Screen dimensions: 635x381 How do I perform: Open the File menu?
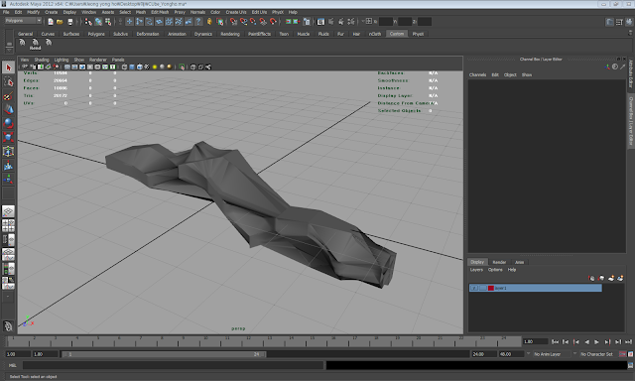(x=6, y=12)
